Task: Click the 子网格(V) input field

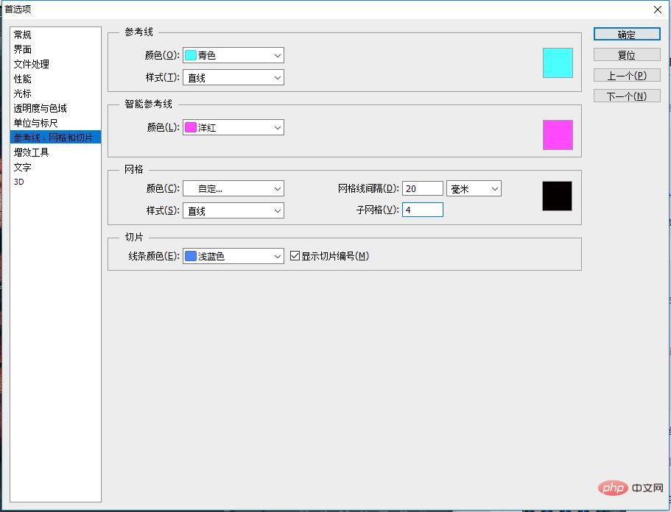Action: [422, 210]
